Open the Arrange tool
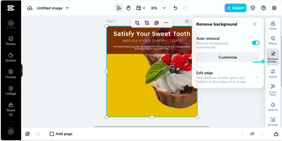The height and width of the screenshot is (141, 282). click(273, 122)
